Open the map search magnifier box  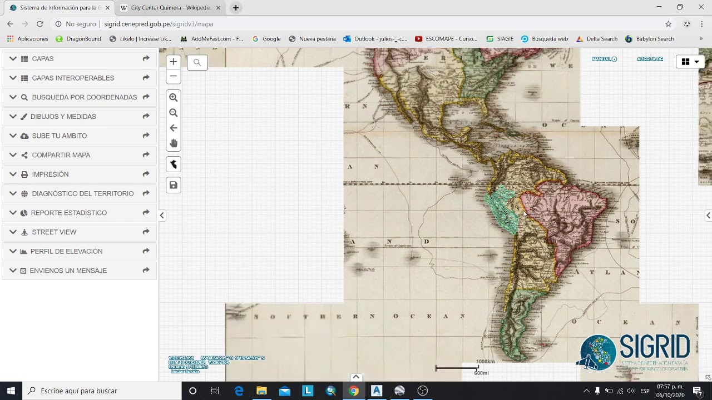(197, 62)
